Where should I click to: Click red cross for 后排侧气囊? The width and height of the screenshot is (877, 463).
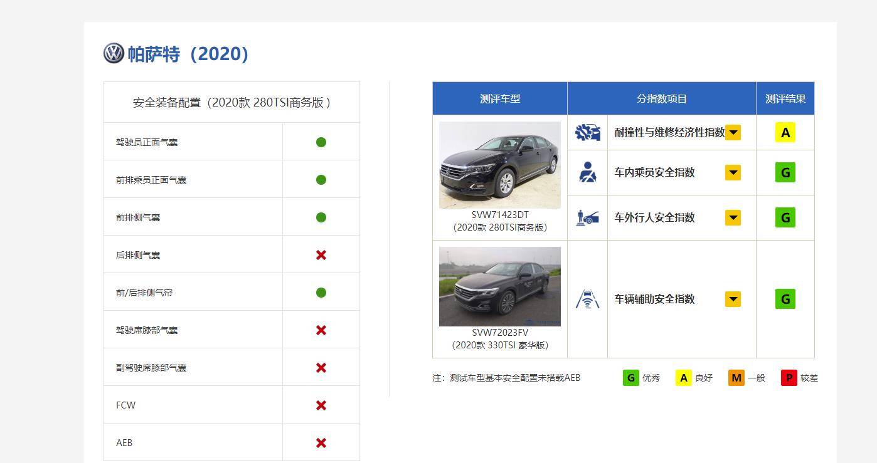[321, 255]
